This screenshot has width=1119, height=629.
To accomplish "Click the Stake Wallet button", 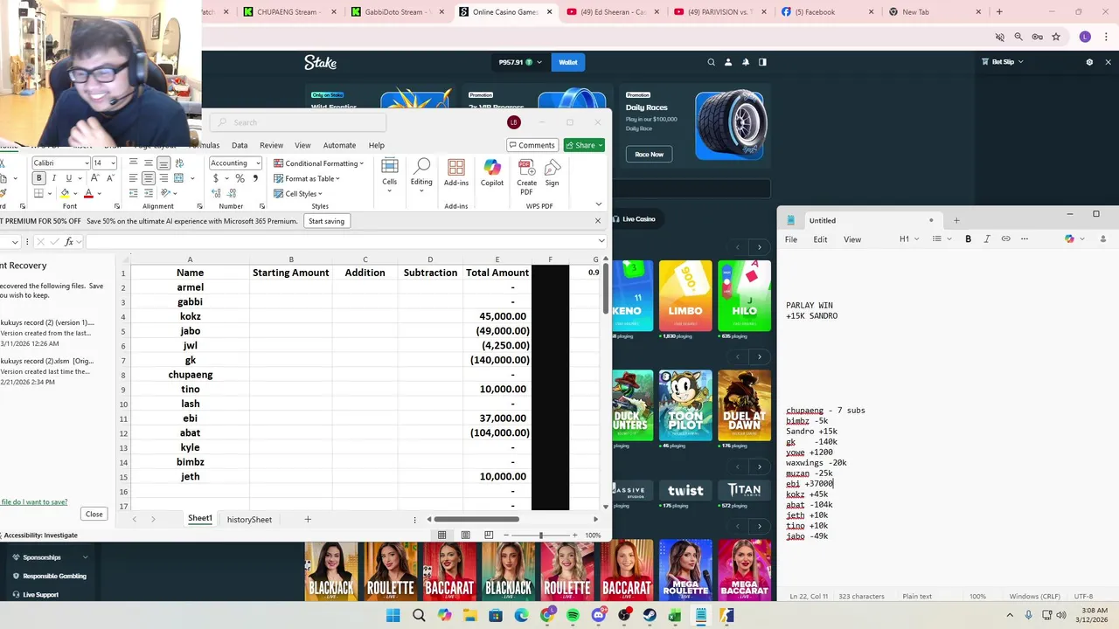I will click(x=568, y=62).
